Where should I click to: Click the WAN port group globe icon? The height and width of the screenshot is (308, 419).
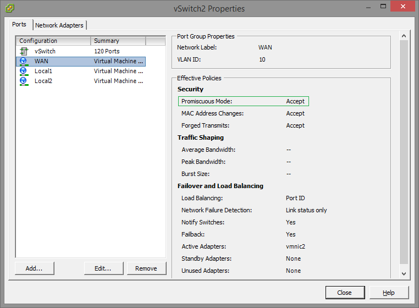(x=24, y=61)
